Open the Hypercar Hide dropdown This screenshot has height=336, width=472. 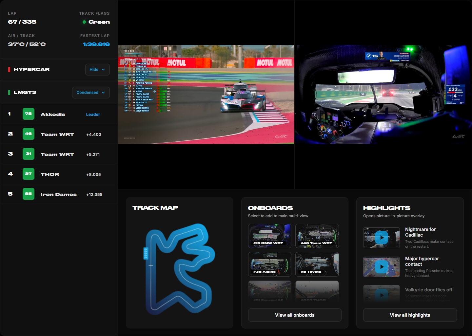tap(97, 70)
